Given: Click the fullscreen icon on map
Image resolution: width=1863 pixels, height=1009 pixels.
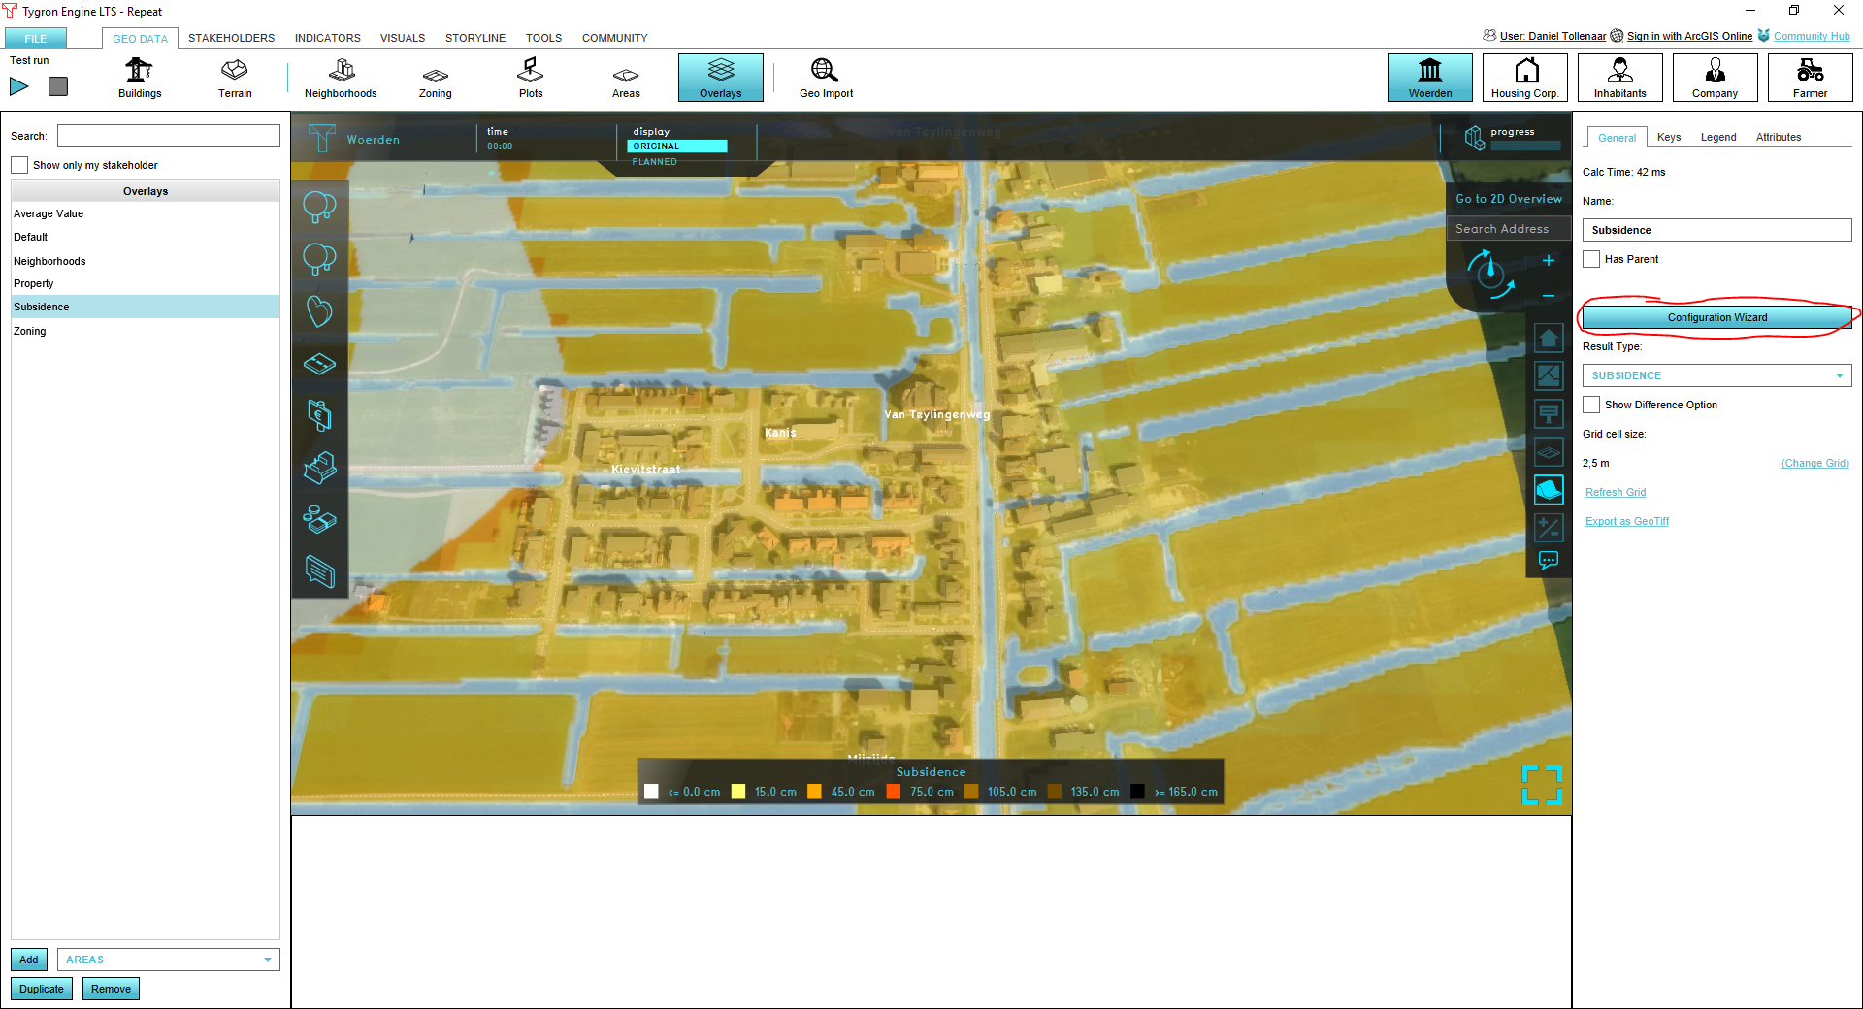Looking at the screenshot, I should (1541, 785).
